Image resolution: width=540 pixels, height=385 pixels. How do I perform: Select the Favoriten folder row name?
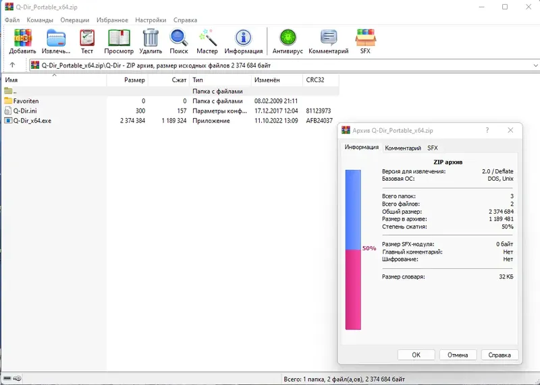(26, 101)
